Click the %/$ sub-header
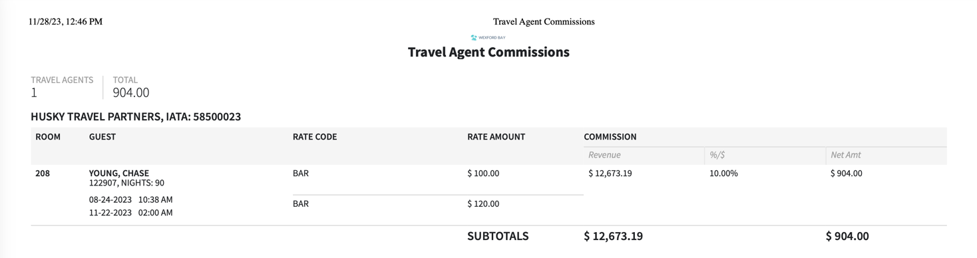This screenshot has width=977, height=258. point(717,155)
